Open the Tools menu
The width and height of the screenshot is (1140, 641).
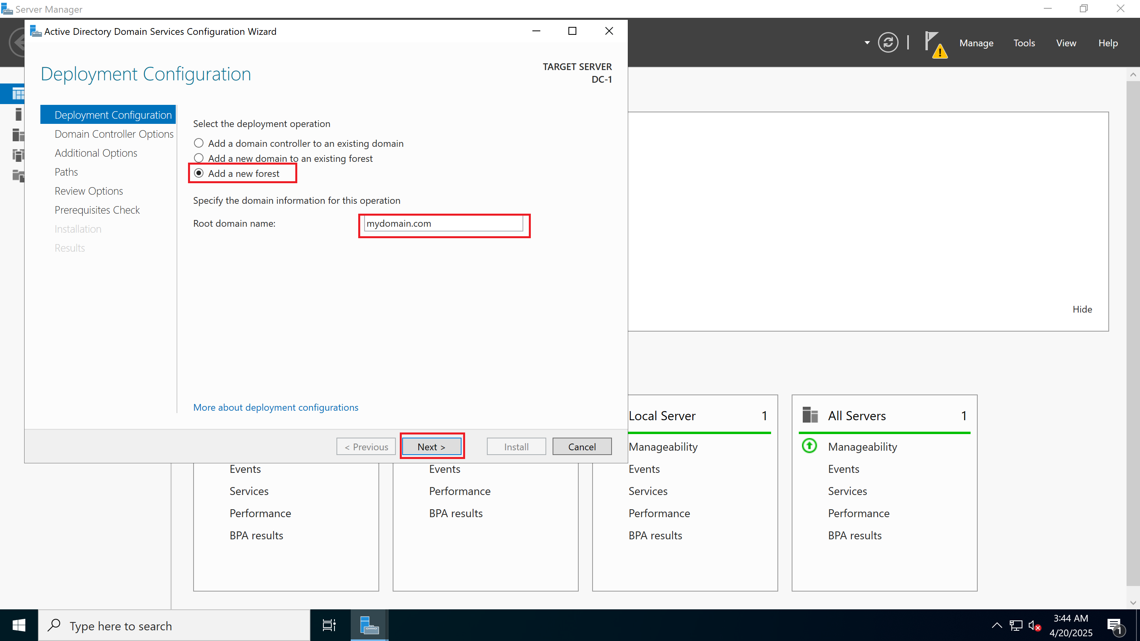(x=1024, y=43)
